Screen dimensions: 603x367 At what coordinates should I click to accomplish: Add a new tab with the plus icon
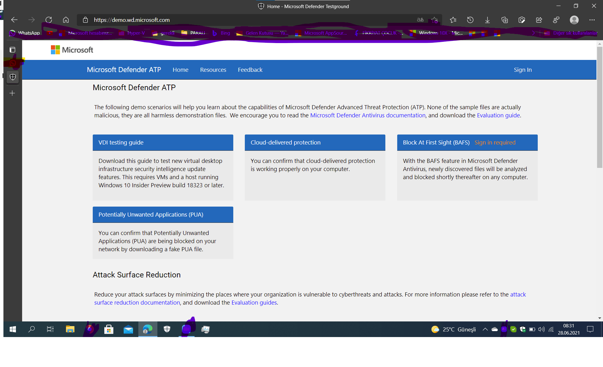[12, 93]
